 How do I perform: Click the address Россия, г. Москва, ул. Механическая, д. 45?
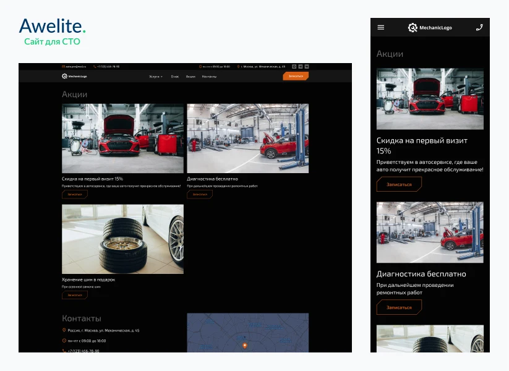[x=103, y=330]
